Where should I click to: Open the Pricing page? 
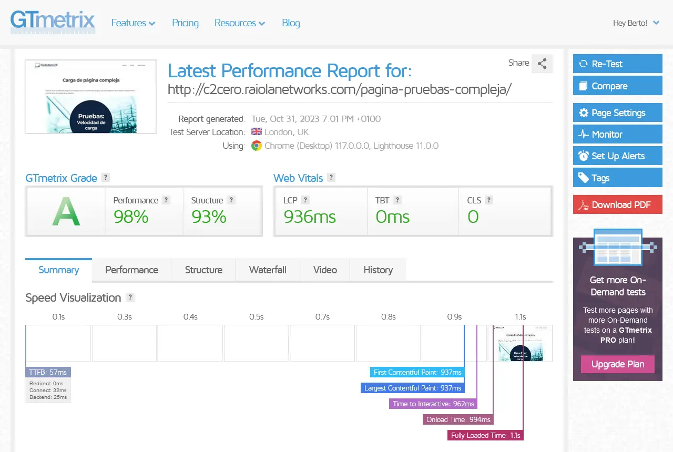tap(185, 23)
